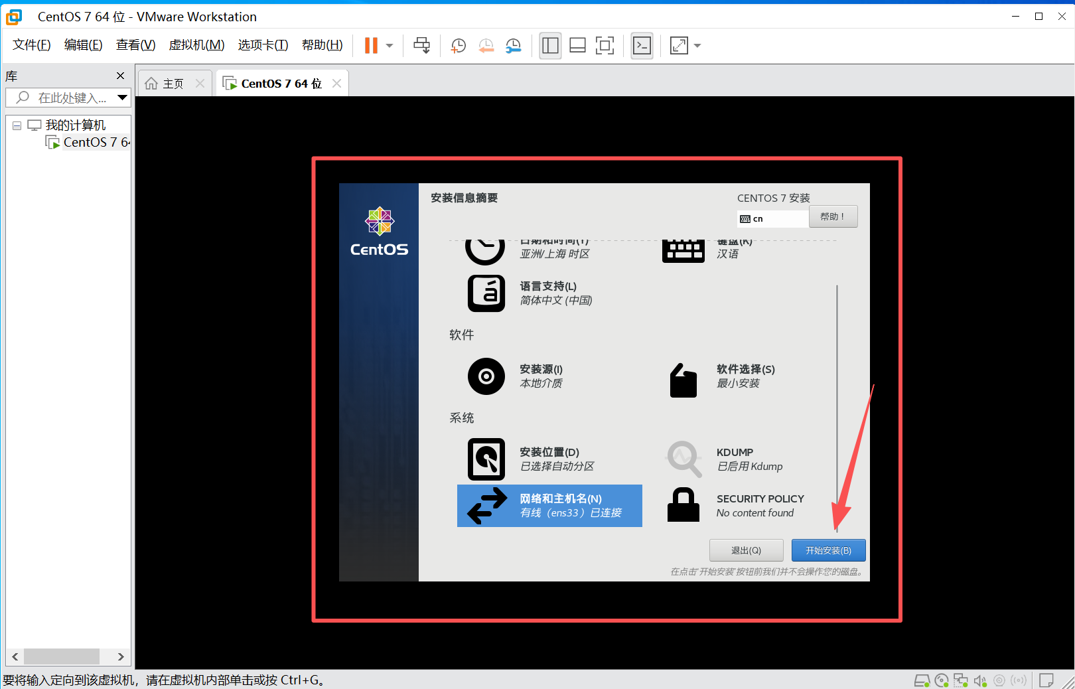1075x689 pixels.
Task: Open the power options dropdown arrow
Action: coord(390,46)
